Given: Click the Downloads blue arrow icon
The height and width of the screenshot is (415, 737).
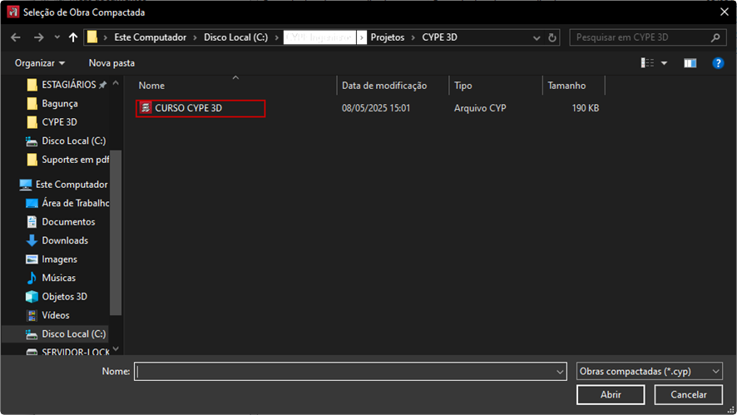Looking at the screenshot, I should (32, 240).
